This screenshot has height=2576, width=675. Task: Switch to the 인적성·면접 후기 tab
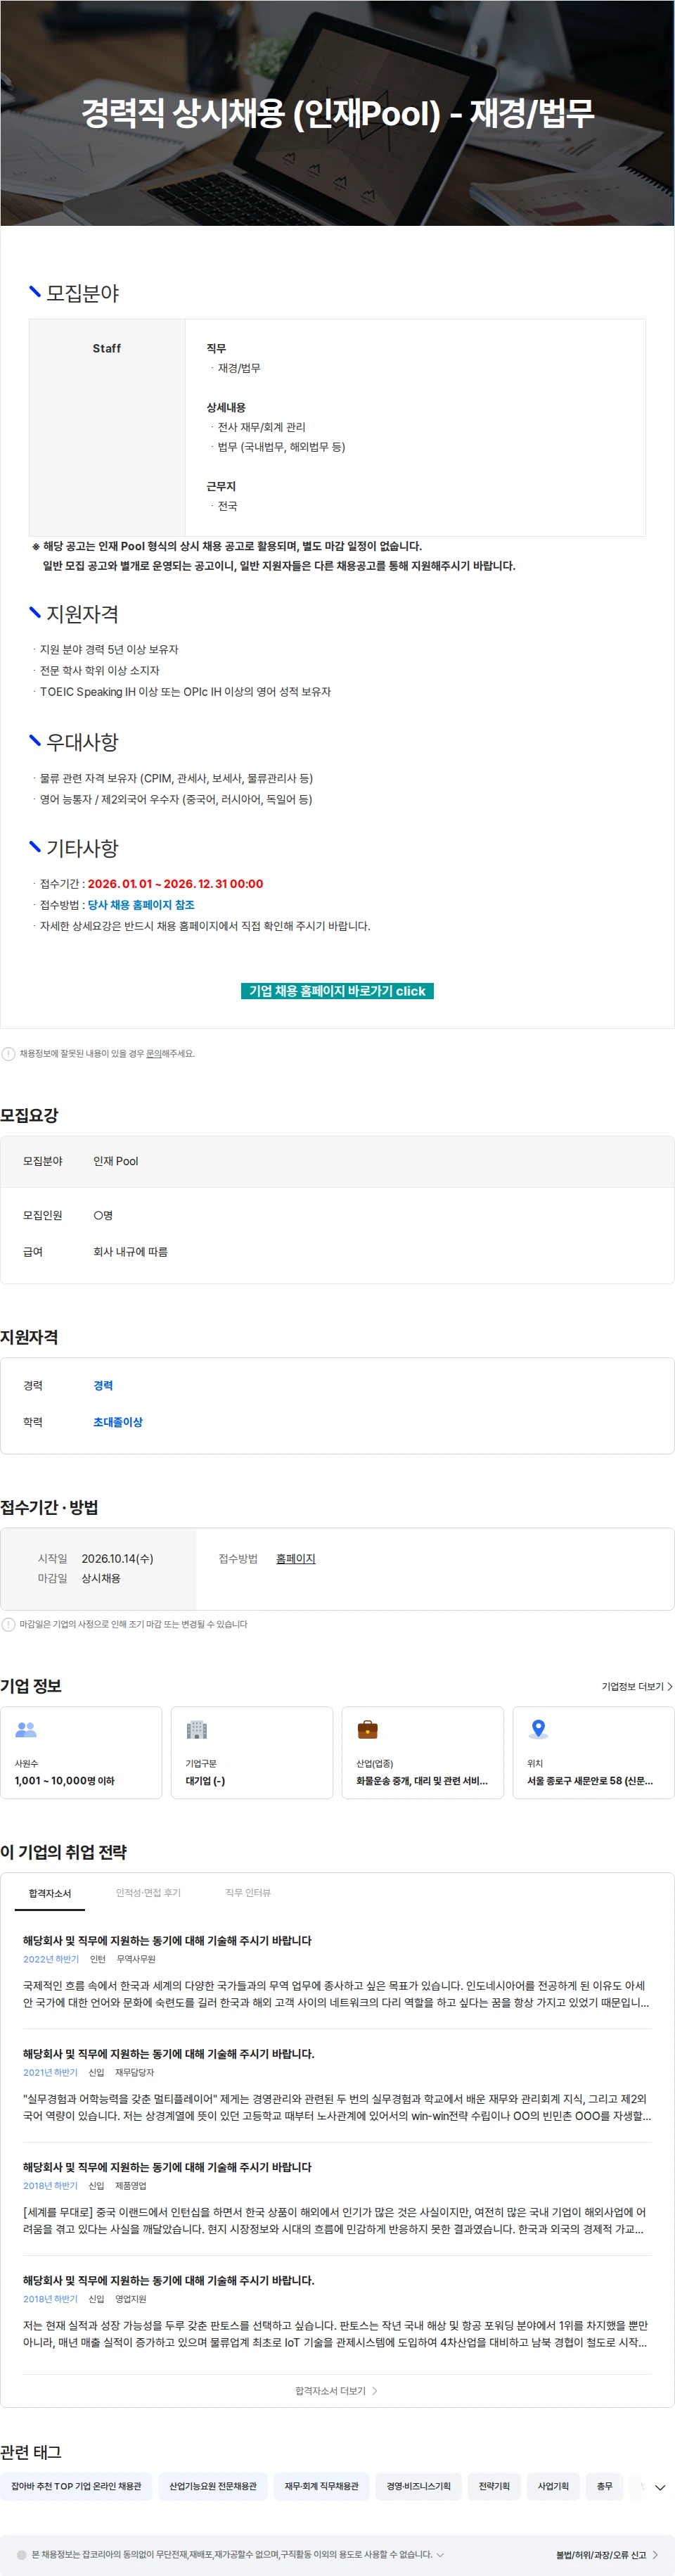(x=148, y=1893)
